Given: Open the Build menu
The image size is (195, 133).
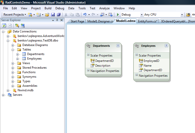Looking at the screenshot, I should [48, 8].
